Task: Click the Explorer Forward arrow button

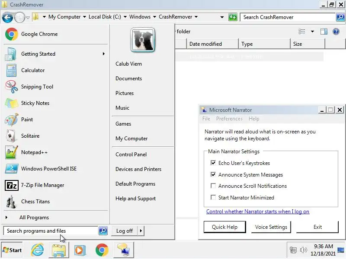Action: click(x=19, y=17)
